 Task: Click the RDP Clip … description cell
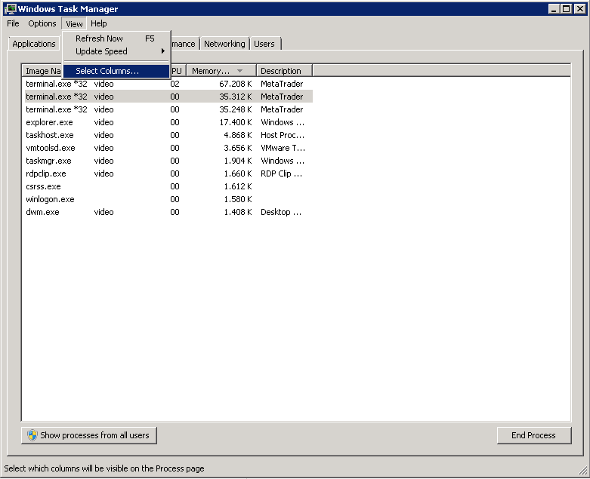point(282,173)
